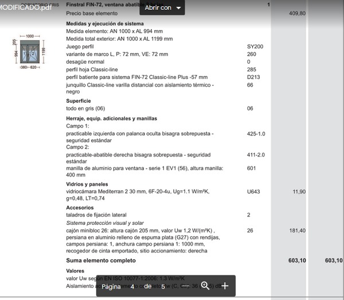Screen dimensions: 344x300
Task: Click 'Herraje, equip. adicionales y manillas' heading
Action: [x=111, y=118]
